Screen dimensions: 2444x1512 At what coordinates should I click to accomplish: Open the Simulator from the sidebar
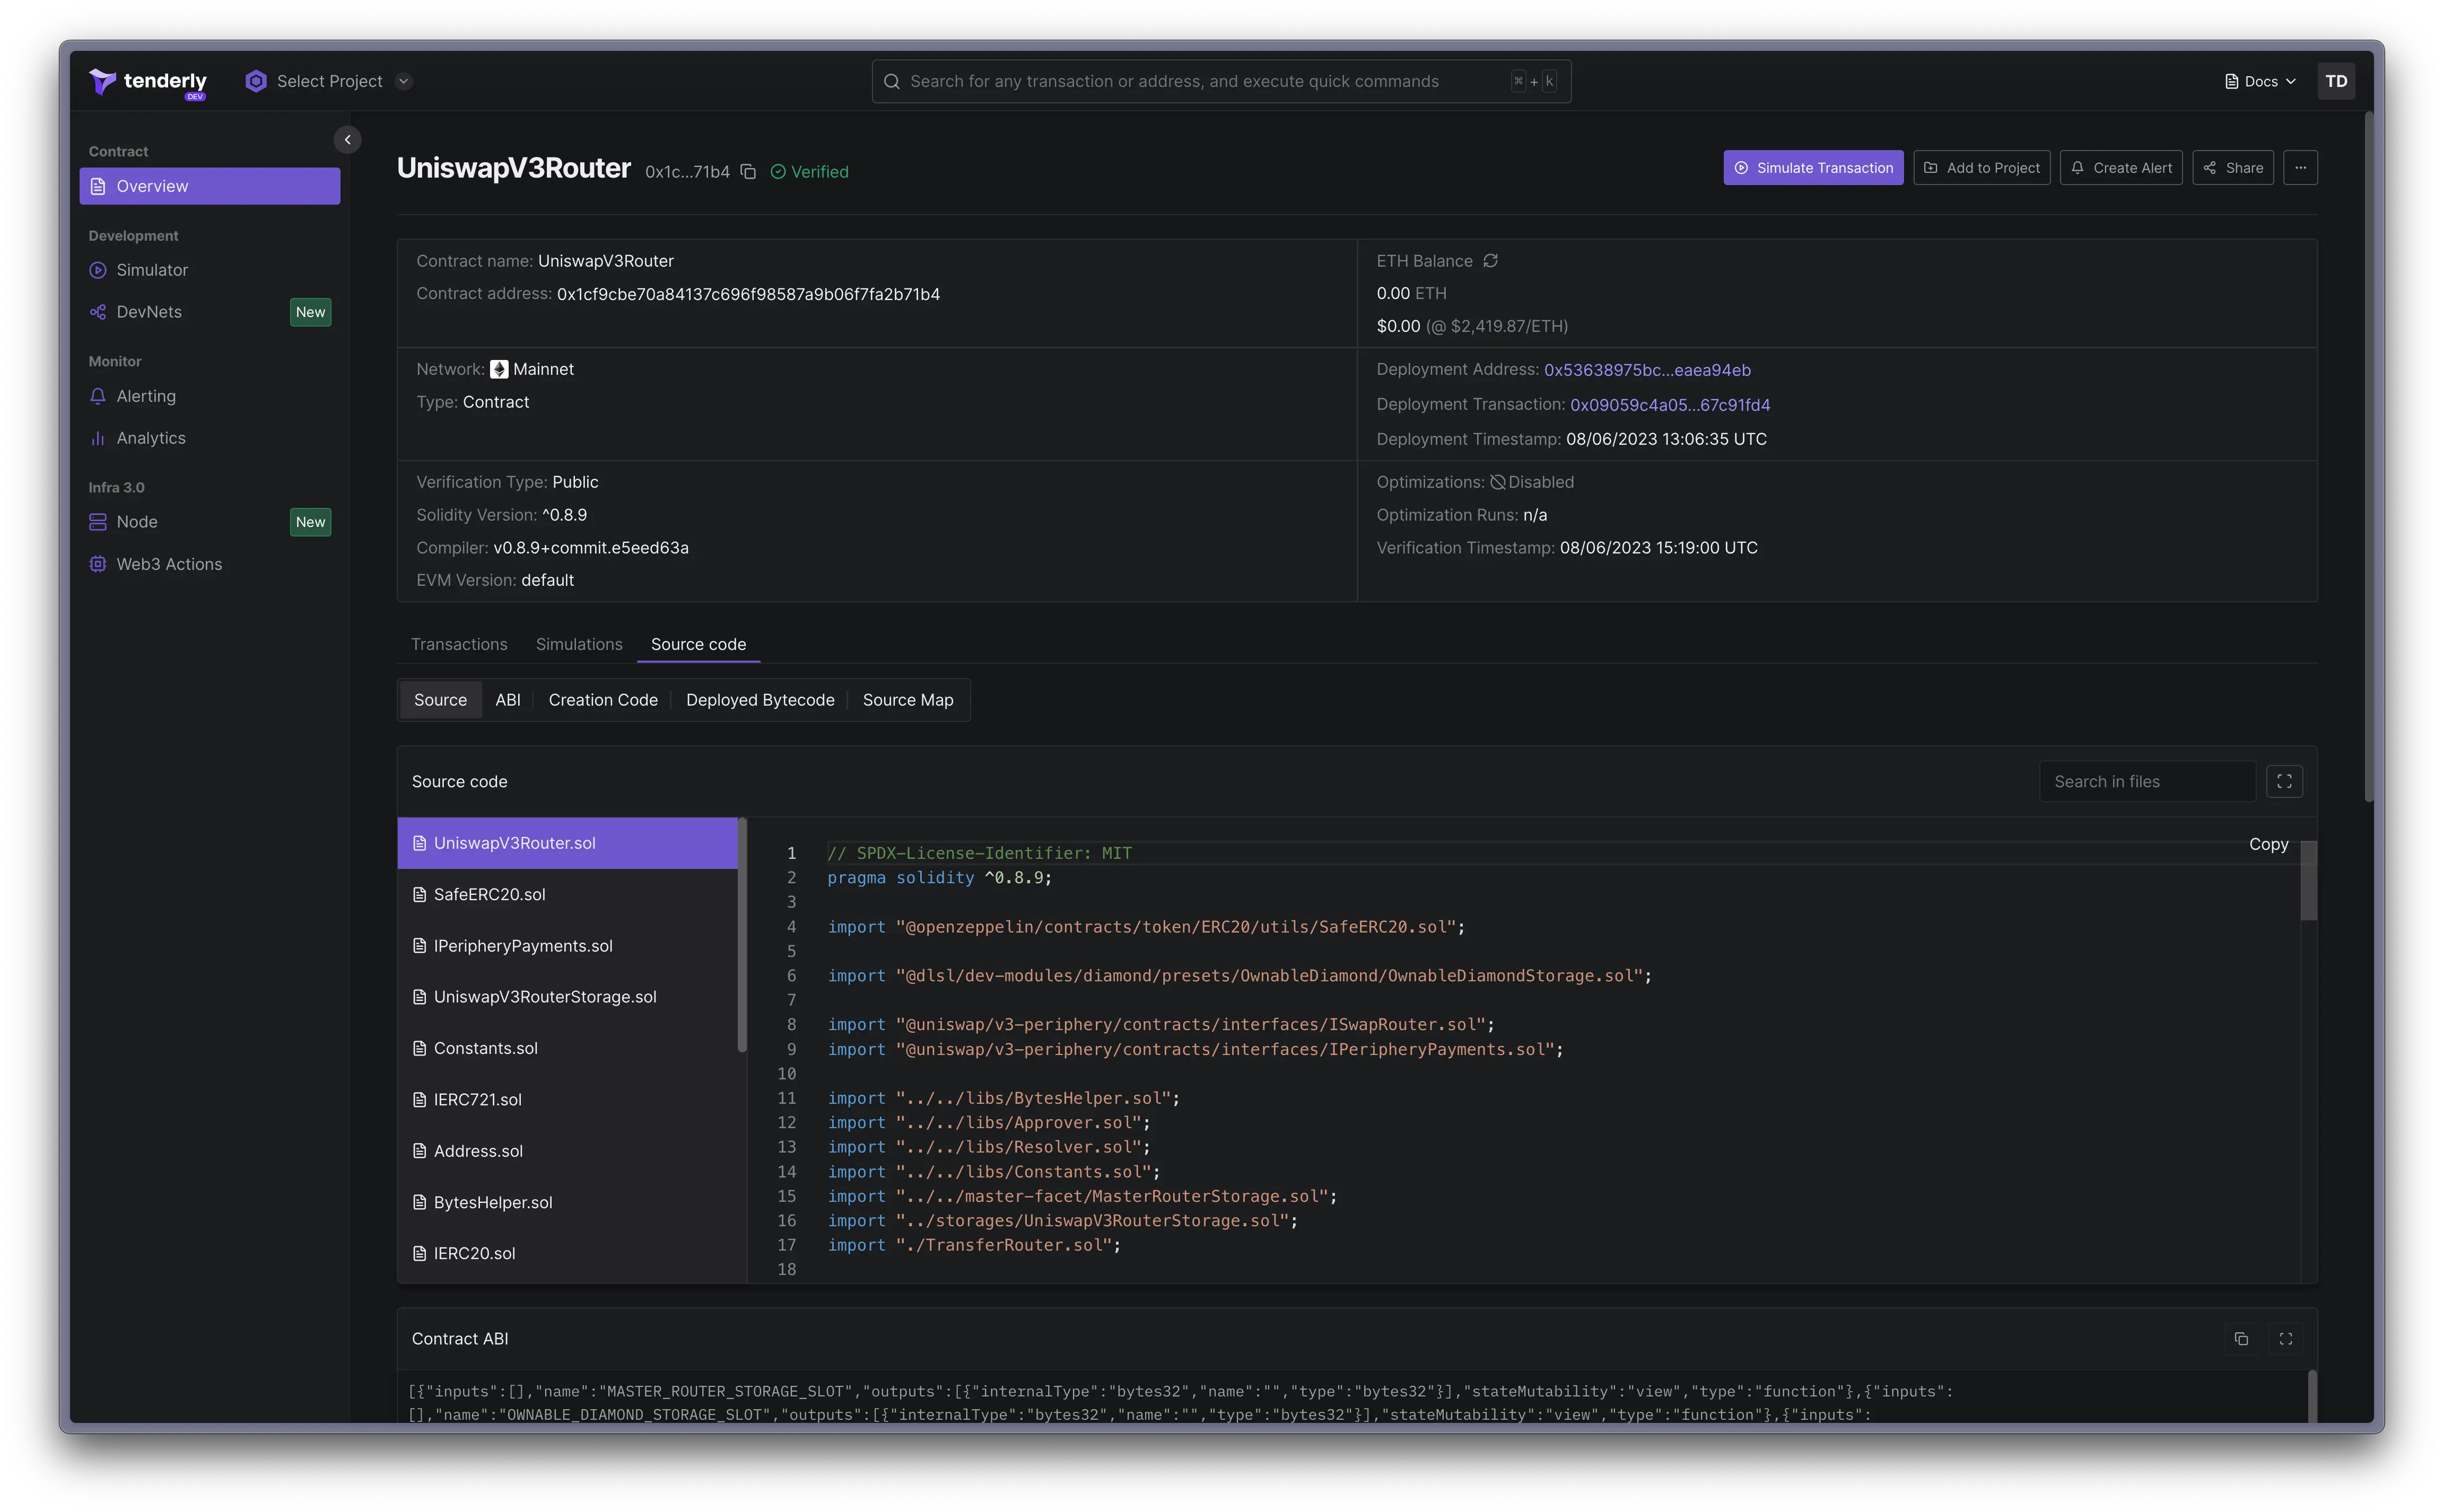point(152,270)
